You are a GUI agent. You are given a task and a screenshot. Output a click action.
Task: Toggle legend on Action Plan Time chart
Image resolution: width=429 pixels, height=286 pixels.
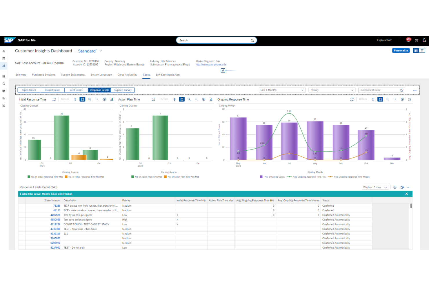click(182, 99)
